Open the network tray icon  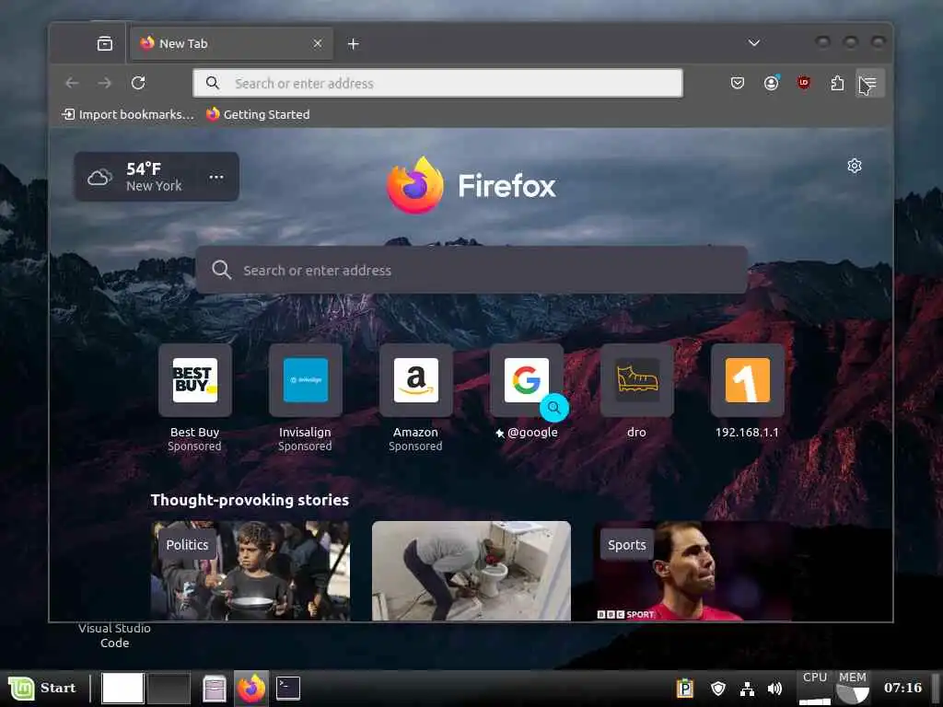pyautogui.click(x=747, y=689)
